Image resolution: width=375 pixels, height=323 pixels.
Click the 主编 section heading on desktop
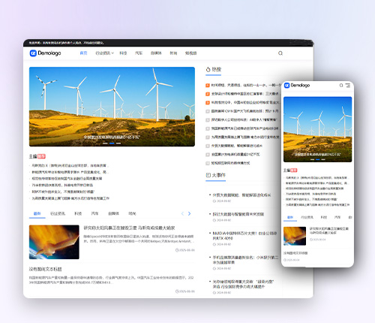33,156
